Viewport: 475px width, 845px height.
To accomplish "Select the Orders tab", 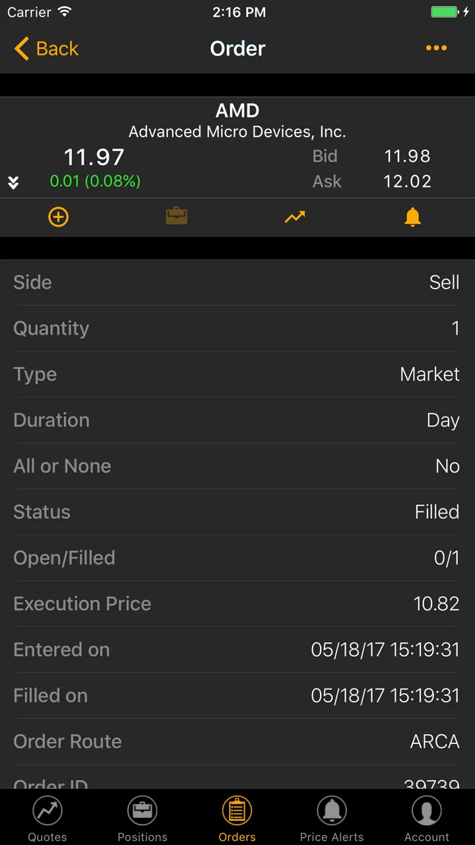I will pos(237,819).
